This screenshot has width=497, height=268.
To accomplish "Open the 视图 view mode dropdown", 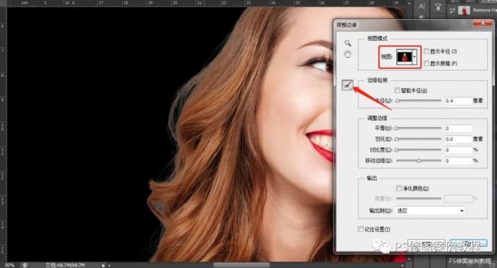I will (407, 57).
